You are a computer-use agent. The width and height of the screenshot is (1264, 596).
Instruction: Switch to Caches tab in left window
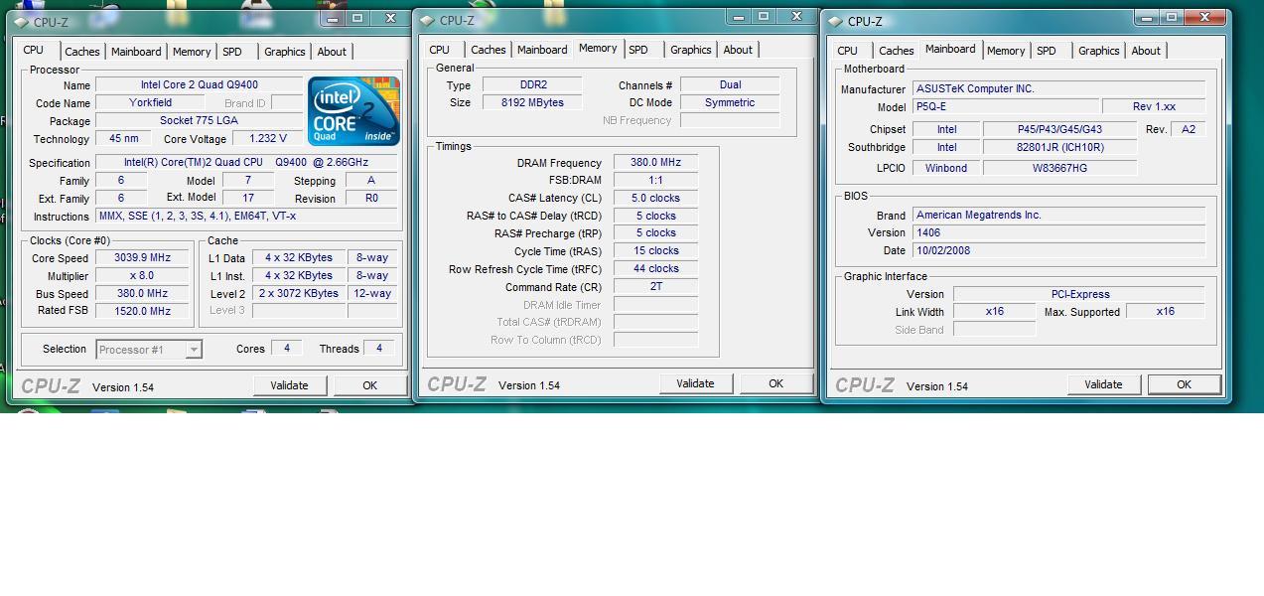pos(82,52)
